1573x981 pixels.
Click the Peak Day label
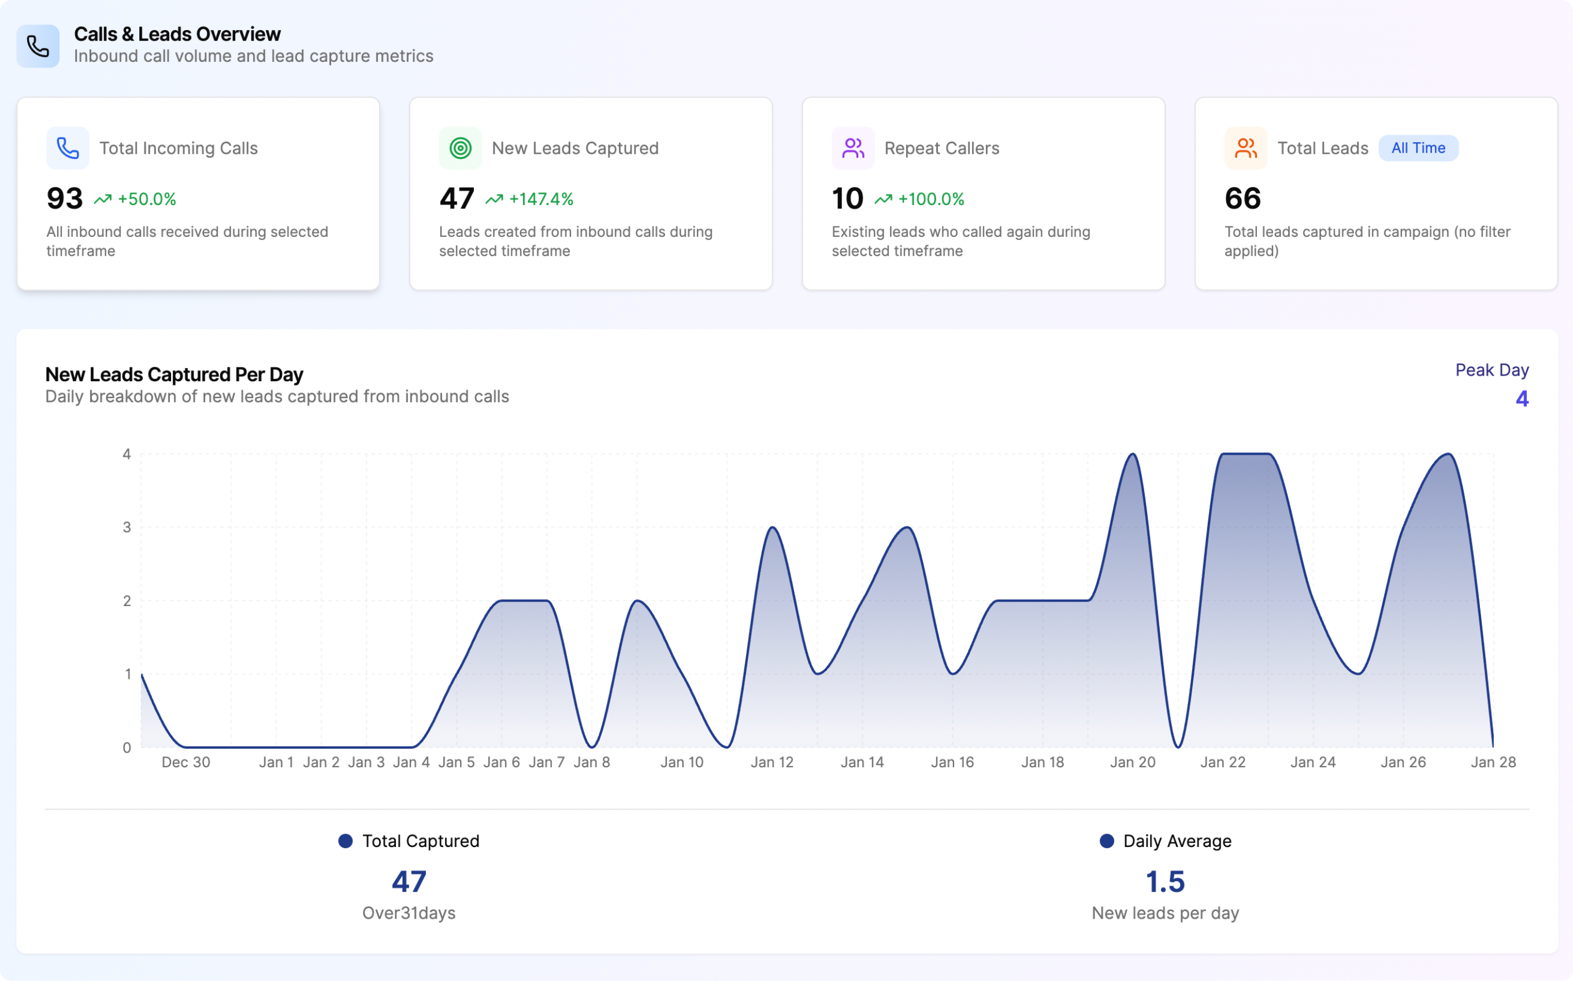(x=1492, y=370)
